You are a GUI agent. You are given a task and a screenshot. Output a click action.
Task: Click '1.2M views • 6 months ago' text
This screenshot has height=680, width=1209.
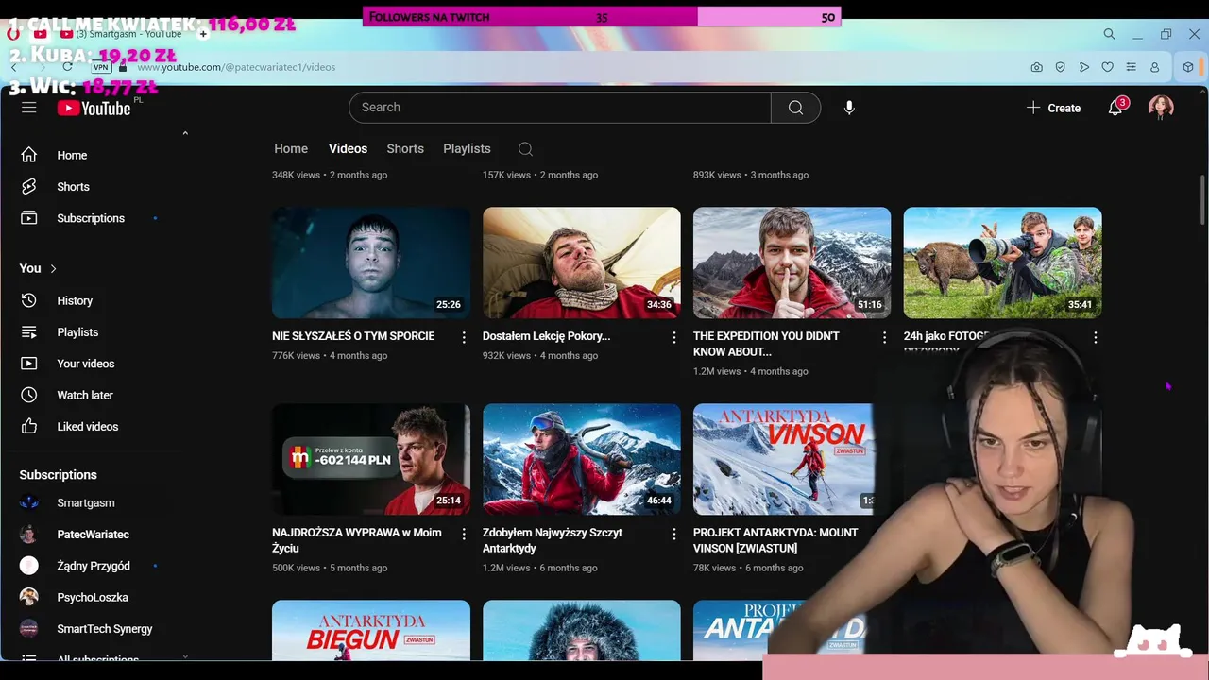(540, 568)
